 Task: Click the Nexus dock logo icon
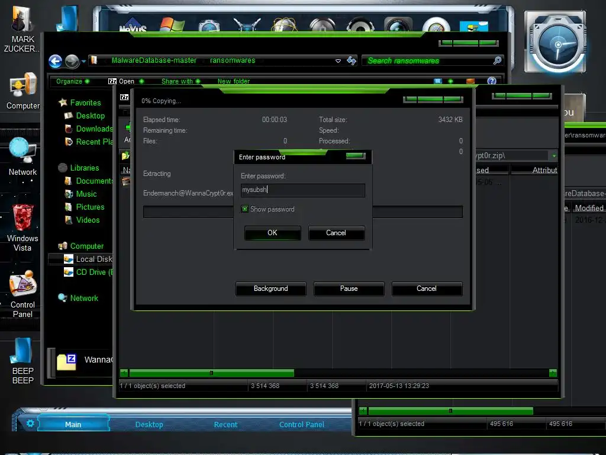133,25
